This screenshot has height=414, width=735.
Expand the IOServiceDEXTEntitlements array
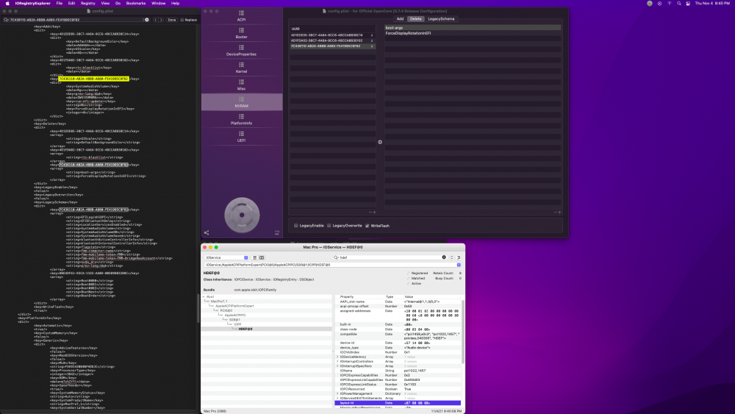[x=337, y=399]
